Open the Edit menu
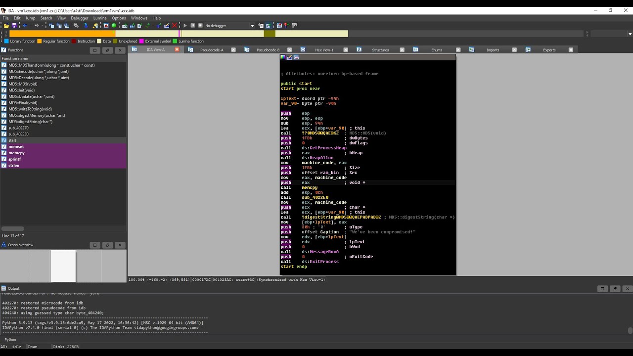Image resolution: width=633 pixels, height=356 pixels. (x=17, y=18)
